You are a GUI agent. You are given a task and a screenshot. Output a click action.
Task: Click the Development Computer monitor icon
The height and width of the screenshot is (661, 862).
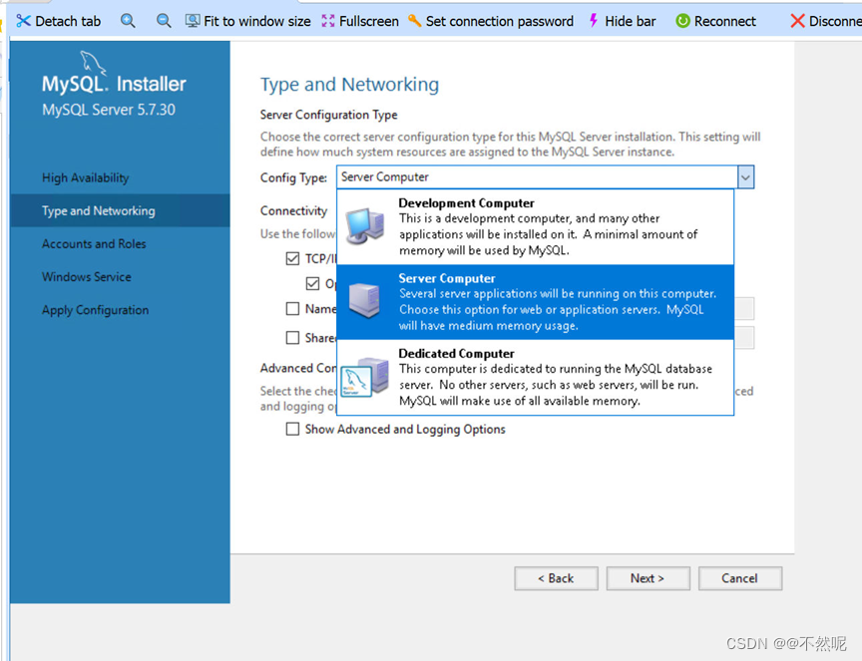(x=364, y=226)
